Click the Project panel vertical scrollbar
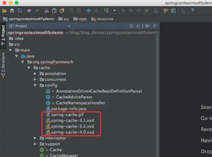Image resolution: width=212 pixels, height=157 pixels. (x=157, y=93)
